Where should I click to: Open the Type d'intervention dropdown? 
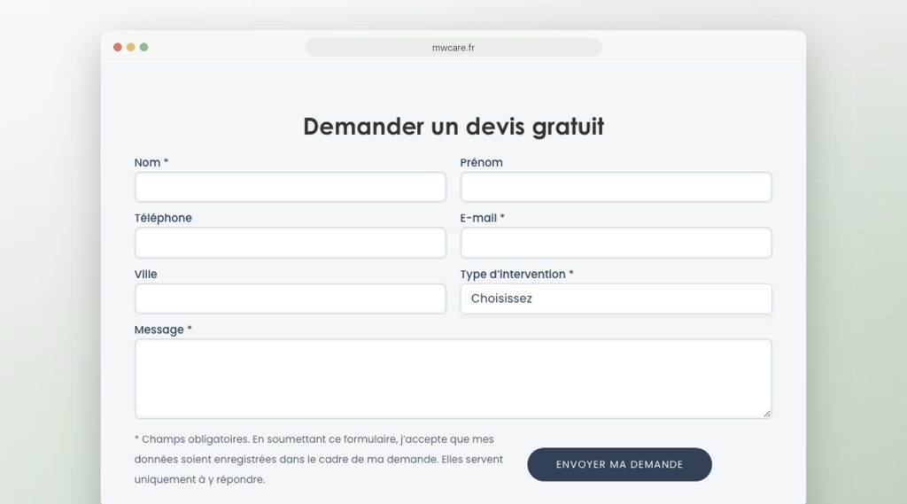(x=616, y=299)
